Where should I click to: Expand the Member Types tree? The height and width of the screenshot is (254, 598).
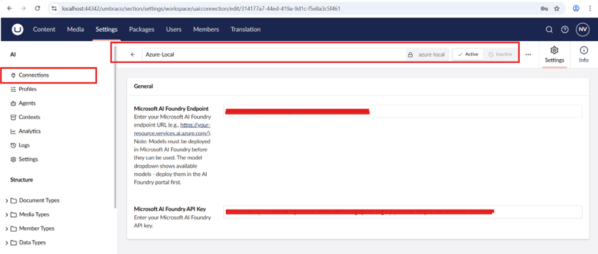[6, 229]
